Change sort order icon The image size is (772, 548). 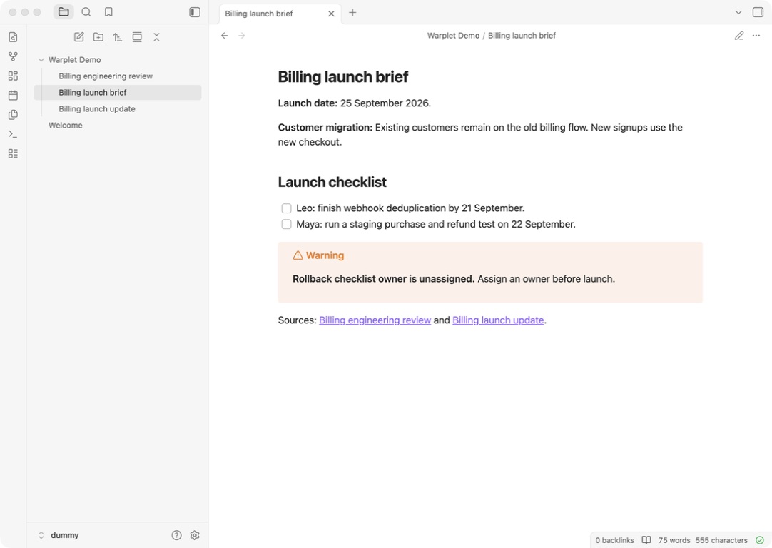tap(117, 37)
